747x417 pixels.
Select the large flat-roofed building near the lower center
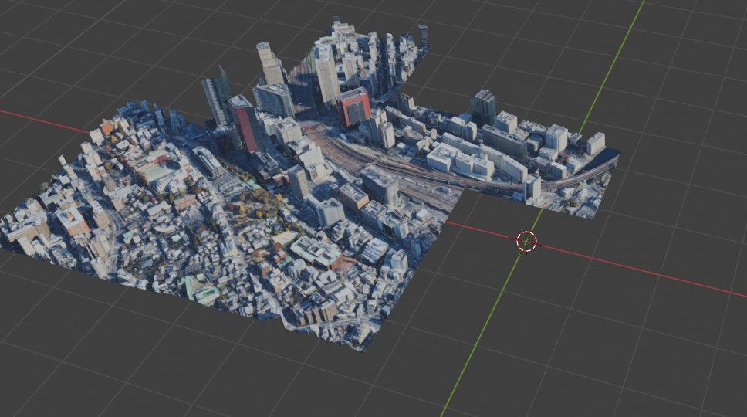[316, 251]
